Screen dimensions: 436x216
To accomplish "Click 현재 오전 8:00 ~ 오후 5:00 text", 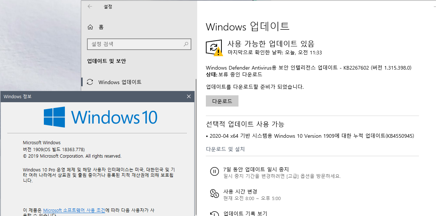I will 252,198.
